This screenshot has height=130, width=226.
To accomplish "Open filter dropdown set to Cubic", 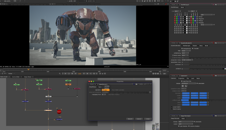I will click(x=186, y=51).
